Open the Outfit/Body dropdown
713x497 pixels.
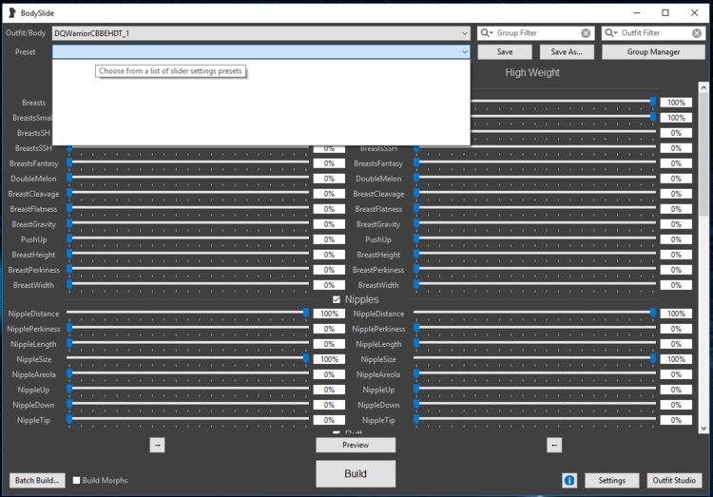[261, 33]
